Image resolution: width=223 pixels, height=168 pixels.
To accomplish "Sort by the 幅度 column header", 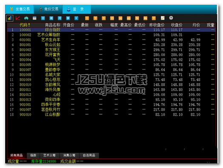I will click(x=114, y=25).
